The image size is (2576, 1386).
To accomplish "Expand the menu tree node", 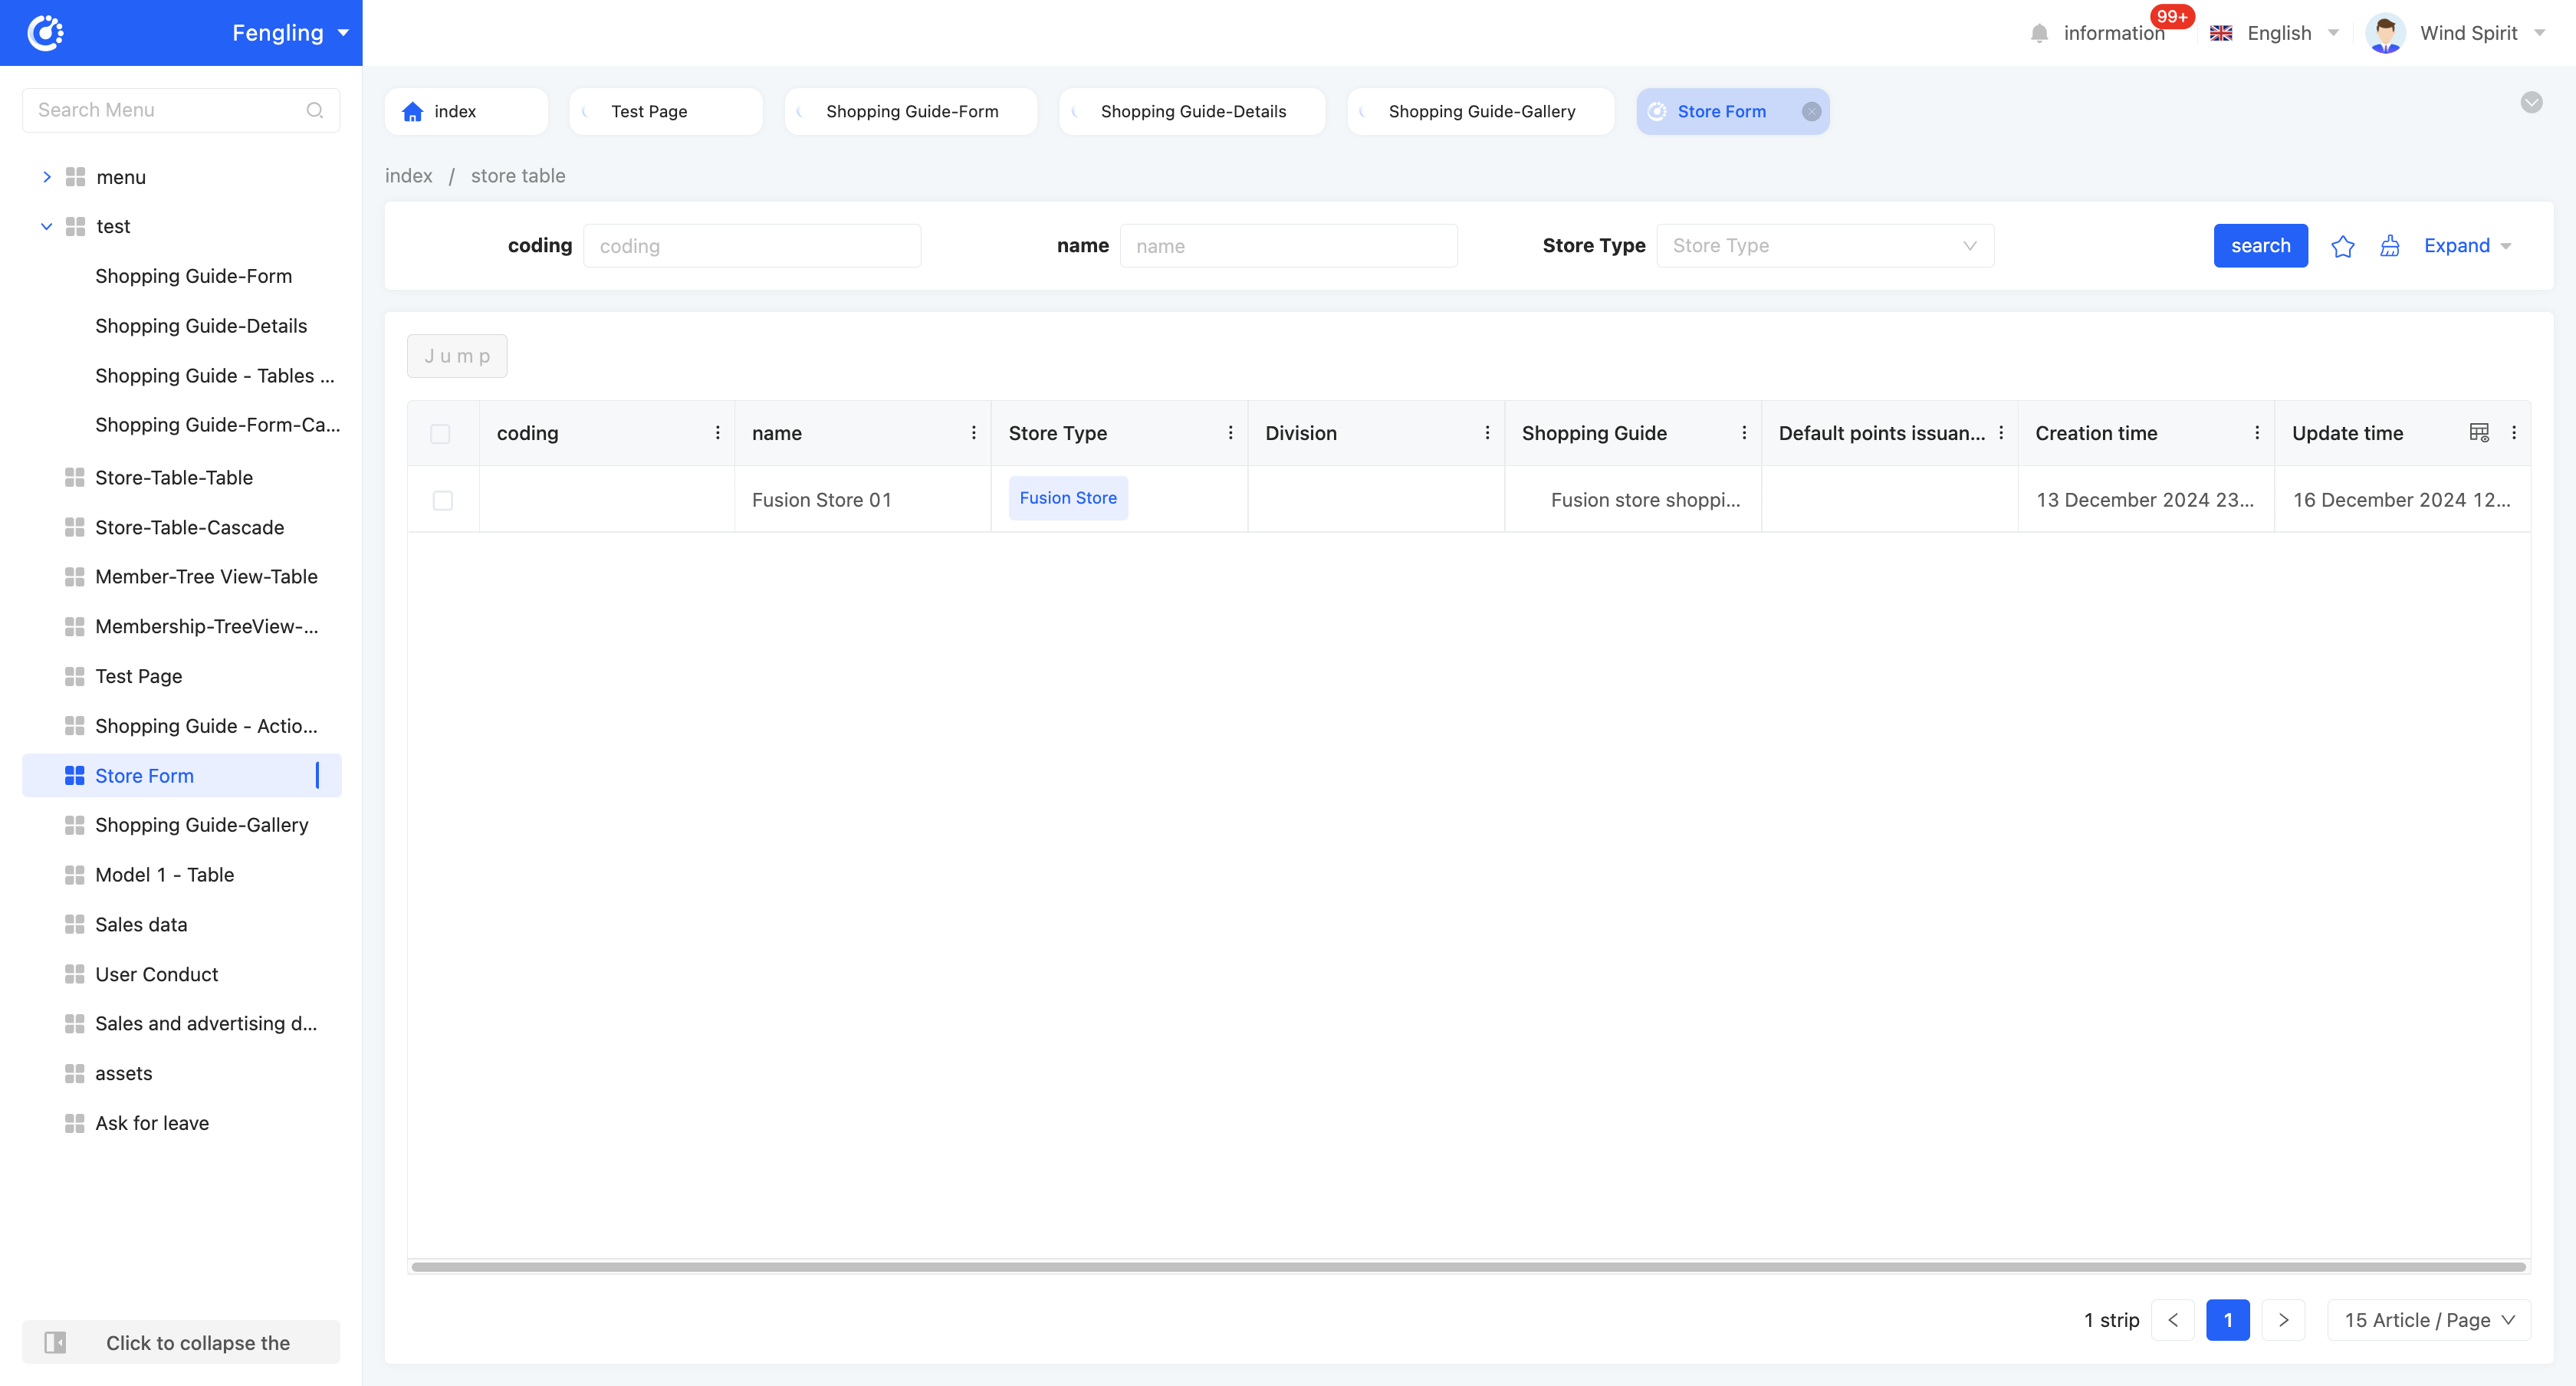I will (x=46, y=177).
